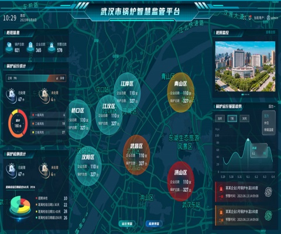Click the fullscreen icon in the header
Screen dimensions: 281x234
(x=245, y=18)
